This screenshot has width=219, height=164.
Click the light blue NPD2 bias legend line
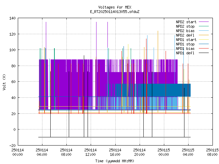[204, 31]
